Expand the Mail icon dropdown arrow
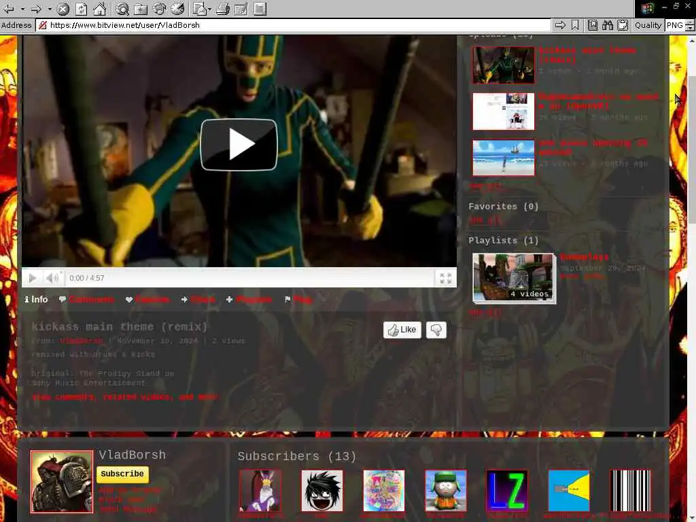This screenshot has height=522, width=696. [x=209, y=8]
